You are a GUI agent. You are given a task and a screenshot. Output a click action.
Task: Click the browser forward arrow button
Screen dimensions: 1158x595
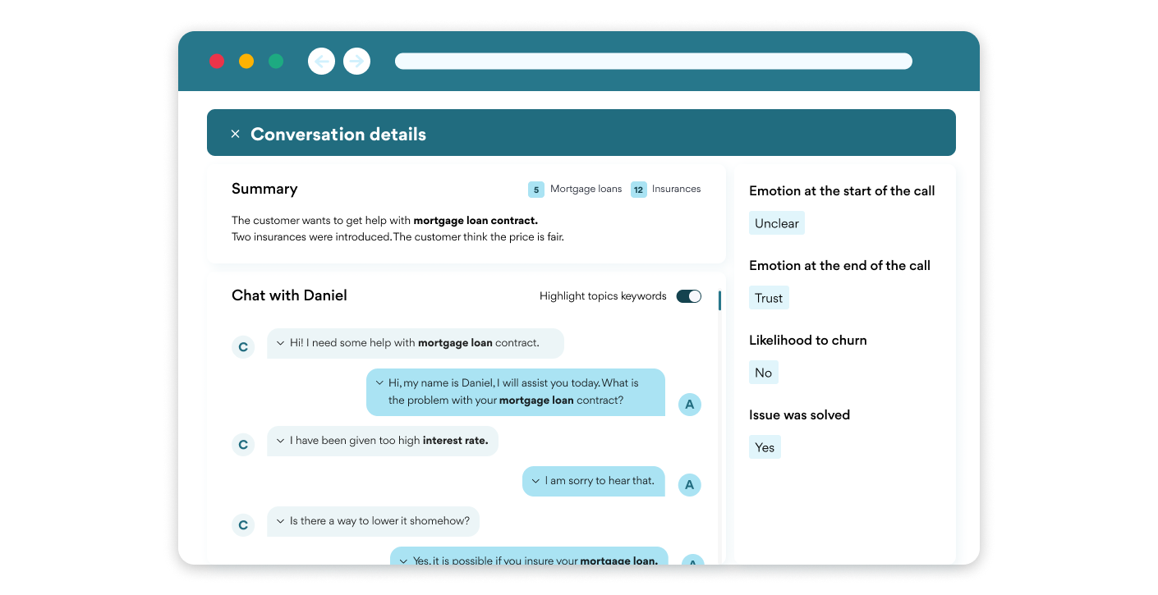pos(356,61)
